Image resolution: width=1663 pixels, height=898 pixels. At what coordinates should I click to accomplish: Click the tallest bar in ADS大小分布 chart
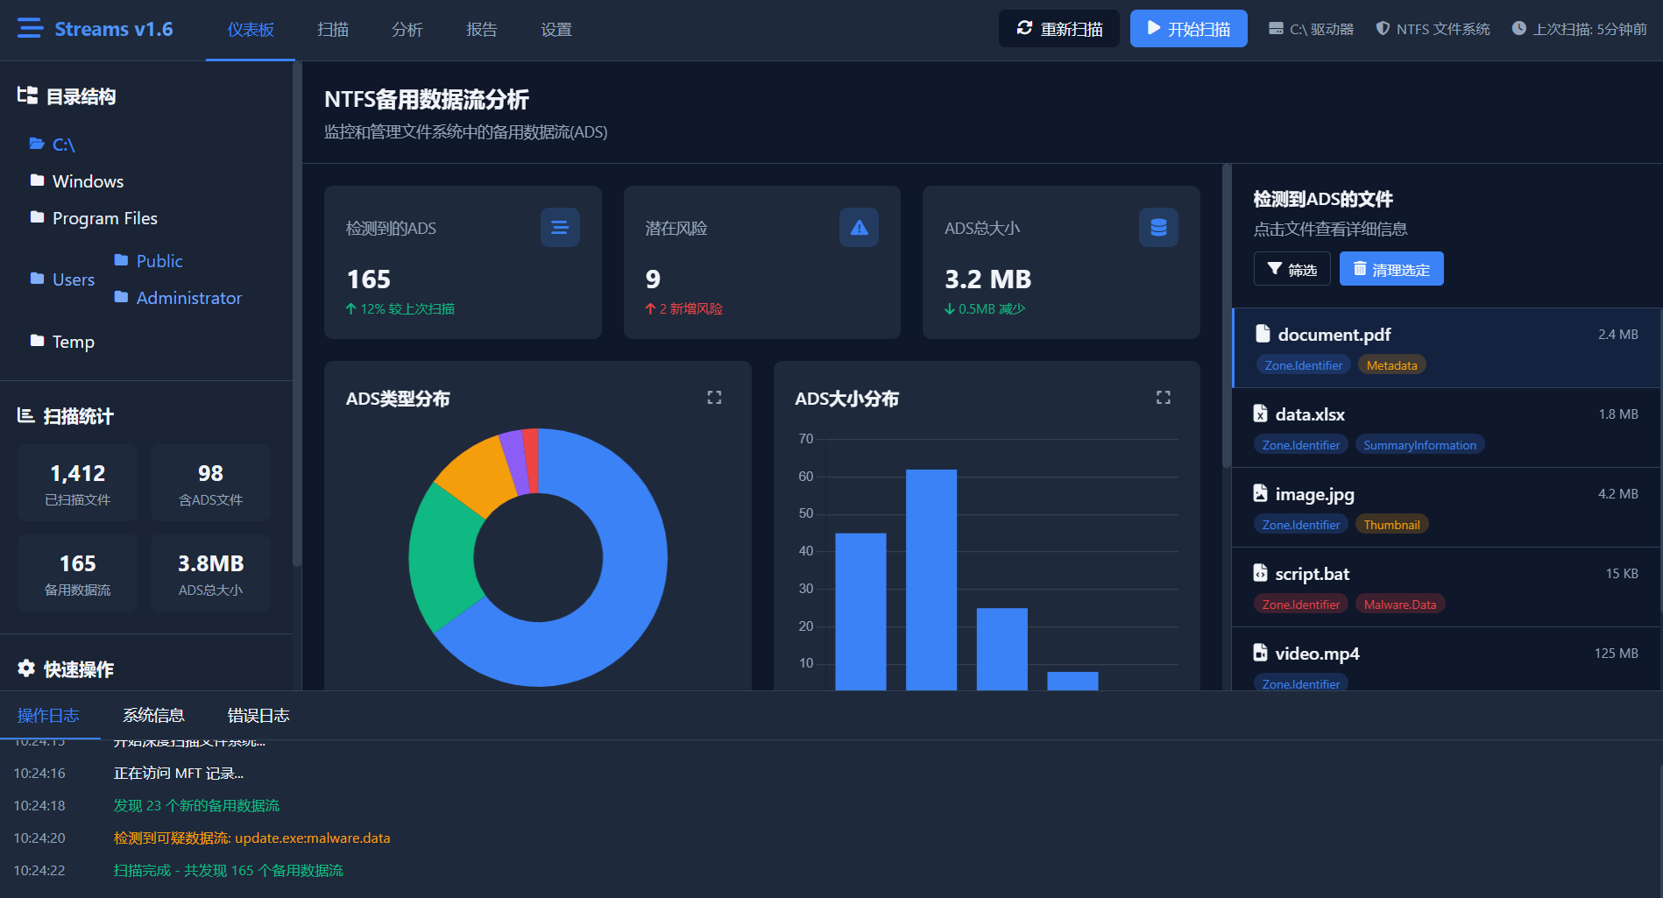(931, 580)
